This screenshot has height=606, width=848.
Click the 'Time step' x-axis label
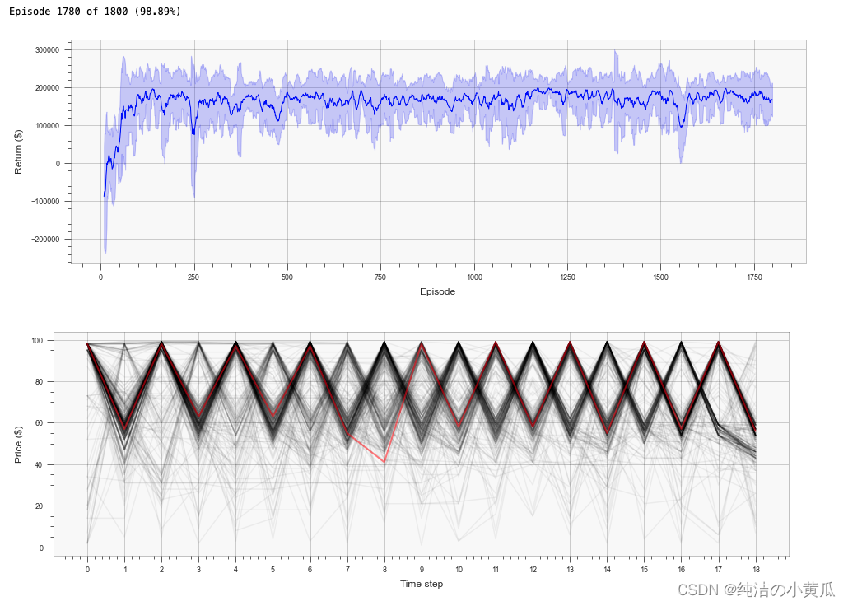point(422,584)
